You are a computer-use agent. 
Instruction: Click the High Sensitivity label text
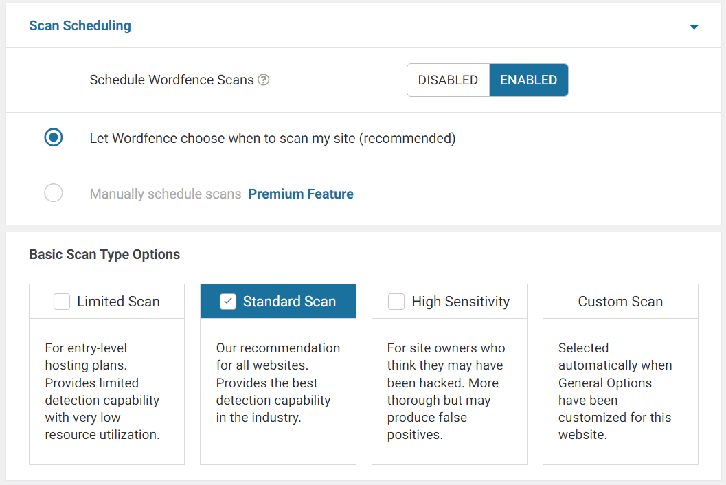tap(460, 302)
